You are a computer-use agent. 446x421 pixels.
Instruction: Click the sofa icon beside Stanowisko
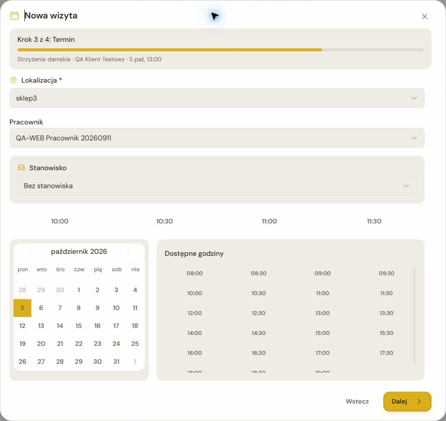click(x=21, y=168)
